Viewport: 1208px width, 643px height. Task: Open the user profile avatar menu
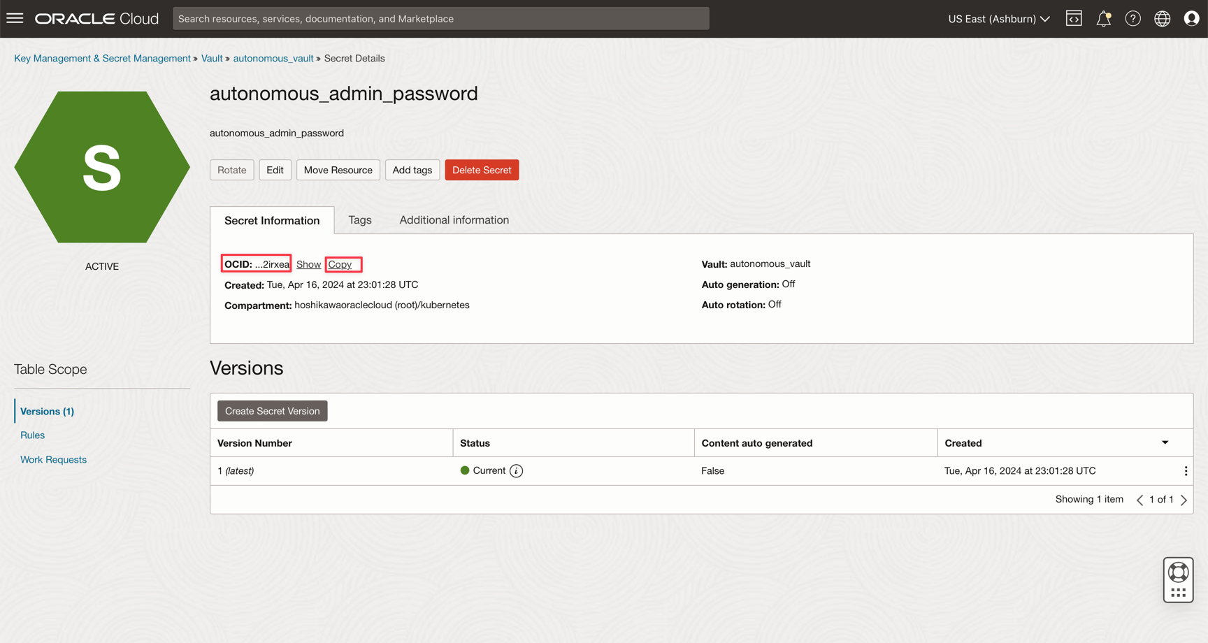1191,19
